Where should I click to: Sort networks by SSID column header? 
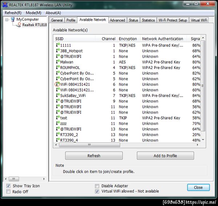(74, 39)
